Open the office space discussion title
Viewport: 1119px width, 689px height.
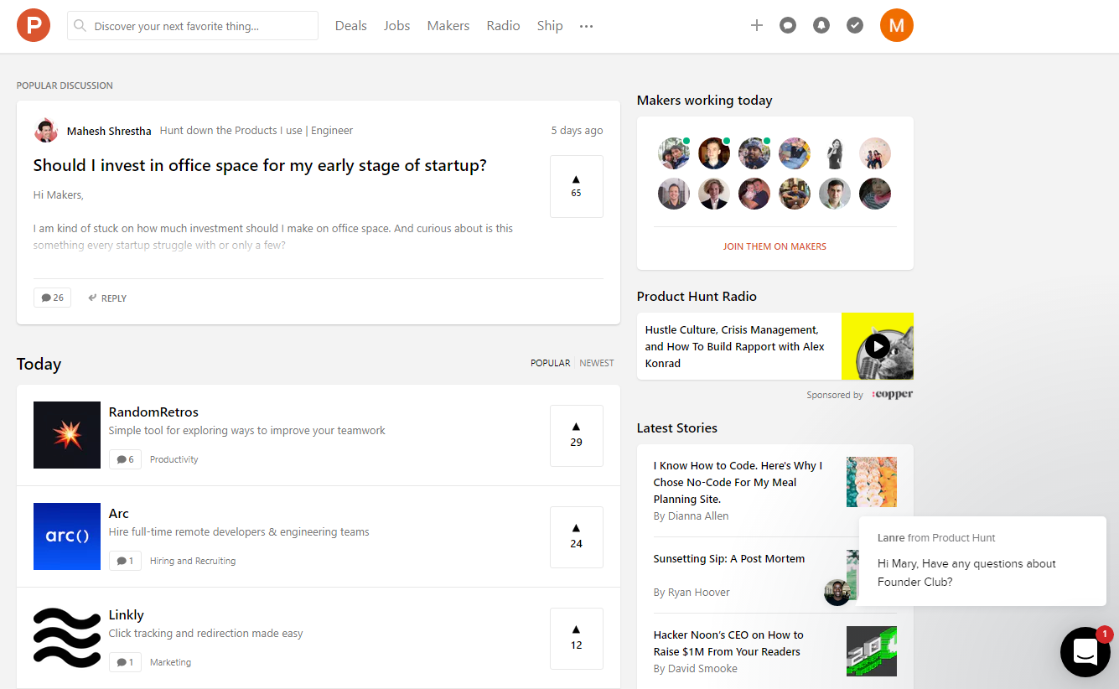pos(260,165)
